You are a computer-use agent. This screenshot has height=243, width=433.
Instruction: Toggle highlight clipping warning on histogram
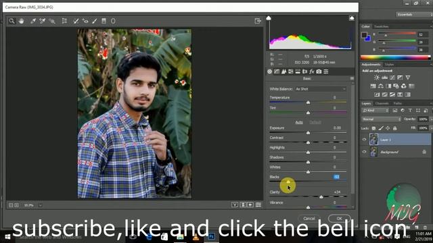(x=352, y=18)
